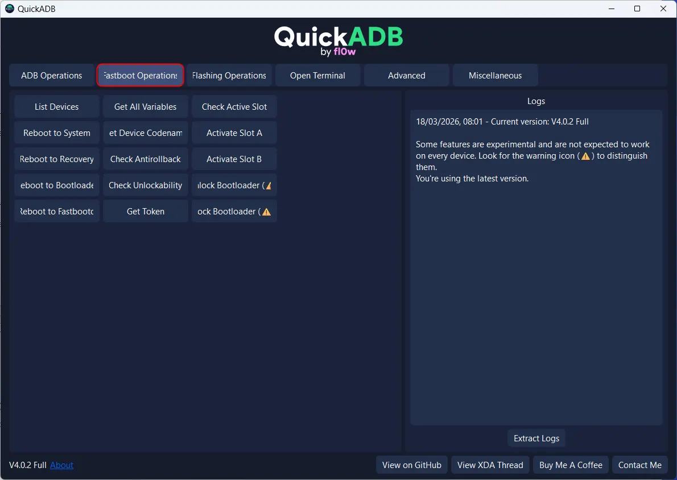Open Buy Me A Coffee
677x480 pixels.
tap(571, 465)
